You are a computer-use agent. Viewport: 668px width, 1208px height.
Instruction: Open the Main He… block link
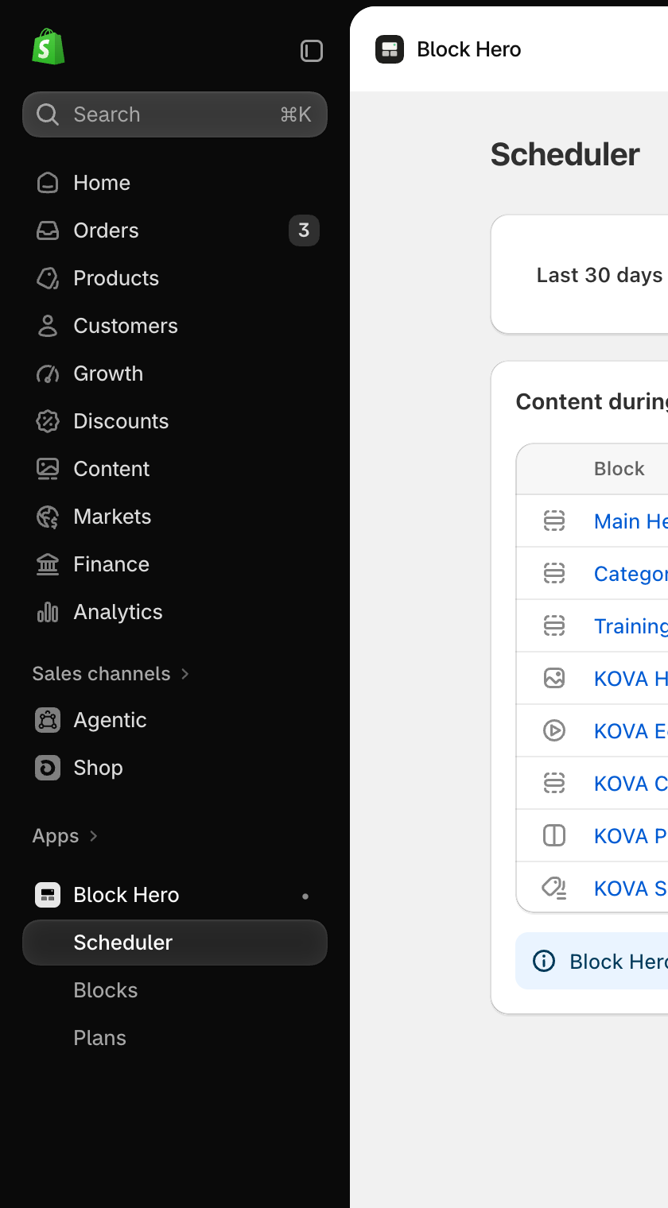pos(631,521)
